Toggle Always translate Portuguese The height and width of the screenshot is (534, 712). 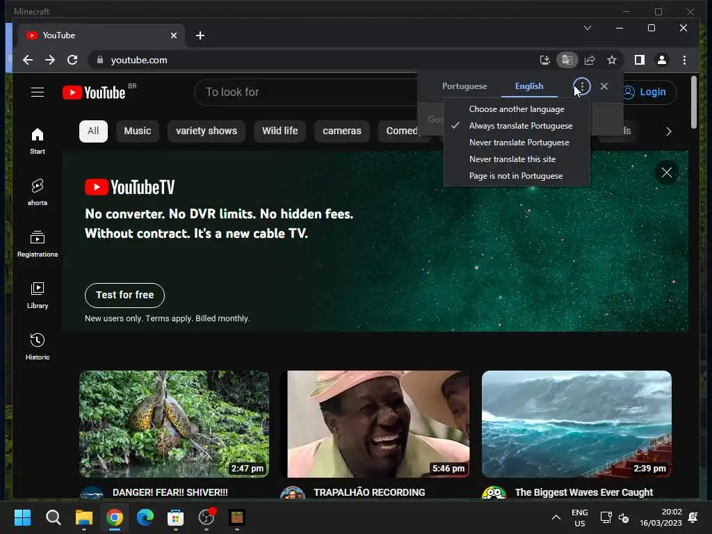(x=517, y=126)
